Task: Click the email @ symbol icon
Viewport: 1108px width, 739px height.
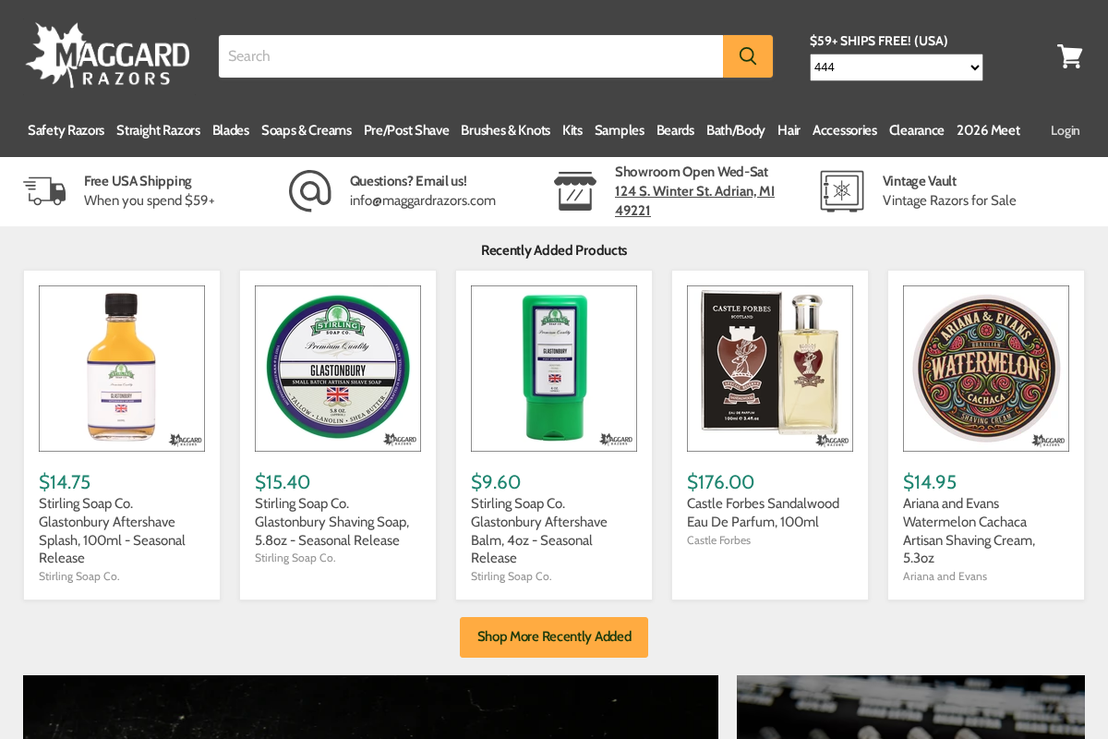Action: [309, 191]
